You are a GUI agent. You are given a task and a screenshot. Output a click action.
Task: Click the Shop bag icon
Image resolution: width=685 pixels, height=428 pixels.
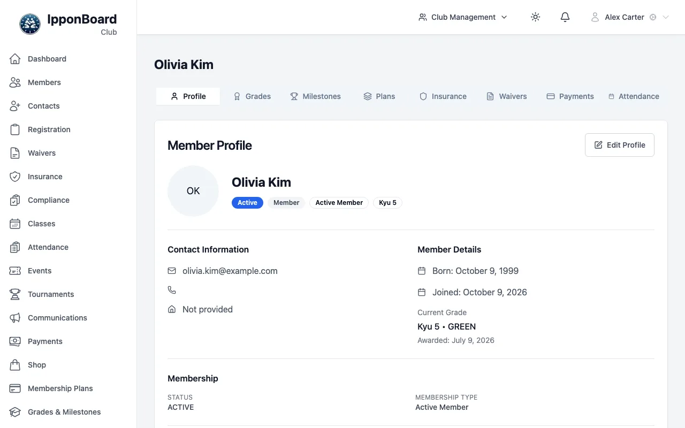[15, 365]
